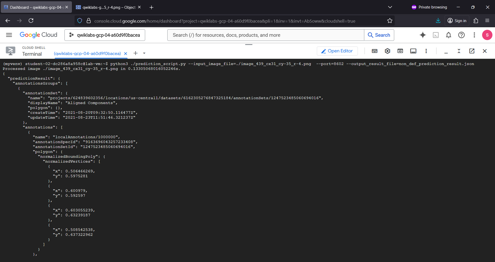Click the blue Search button

point(379,35)
